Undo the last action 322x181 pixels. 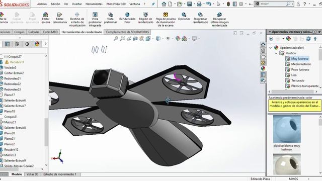[x=209, y=4]
